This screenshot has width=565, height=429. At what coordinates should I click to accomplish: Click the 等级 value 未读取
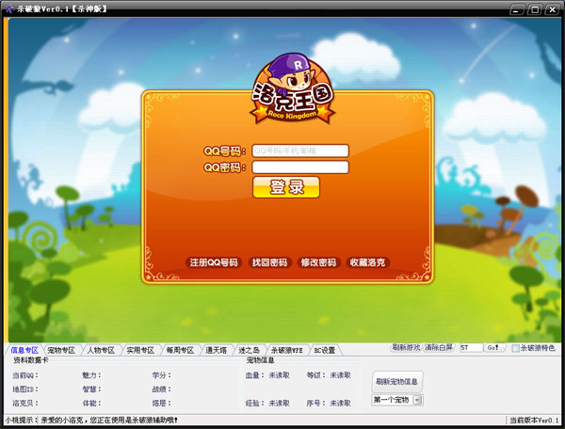point(341,375)
